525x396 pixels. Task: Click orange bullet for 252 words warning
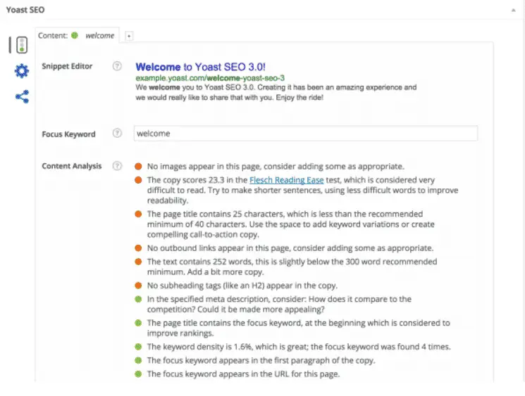point(138,262)
